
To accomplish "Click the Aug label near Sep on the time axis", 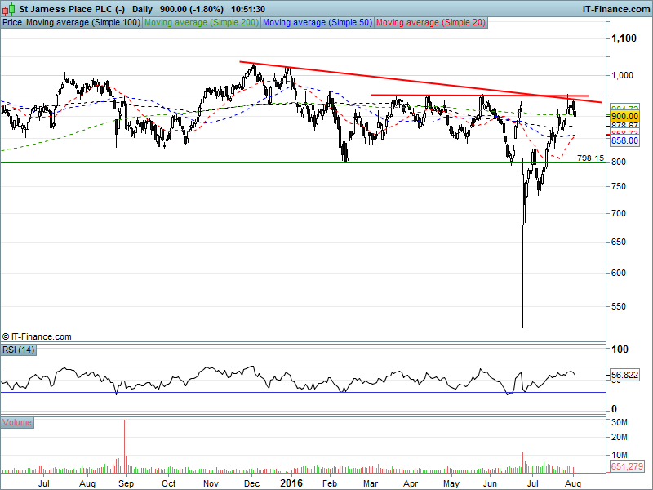I will tap(87, 483).
